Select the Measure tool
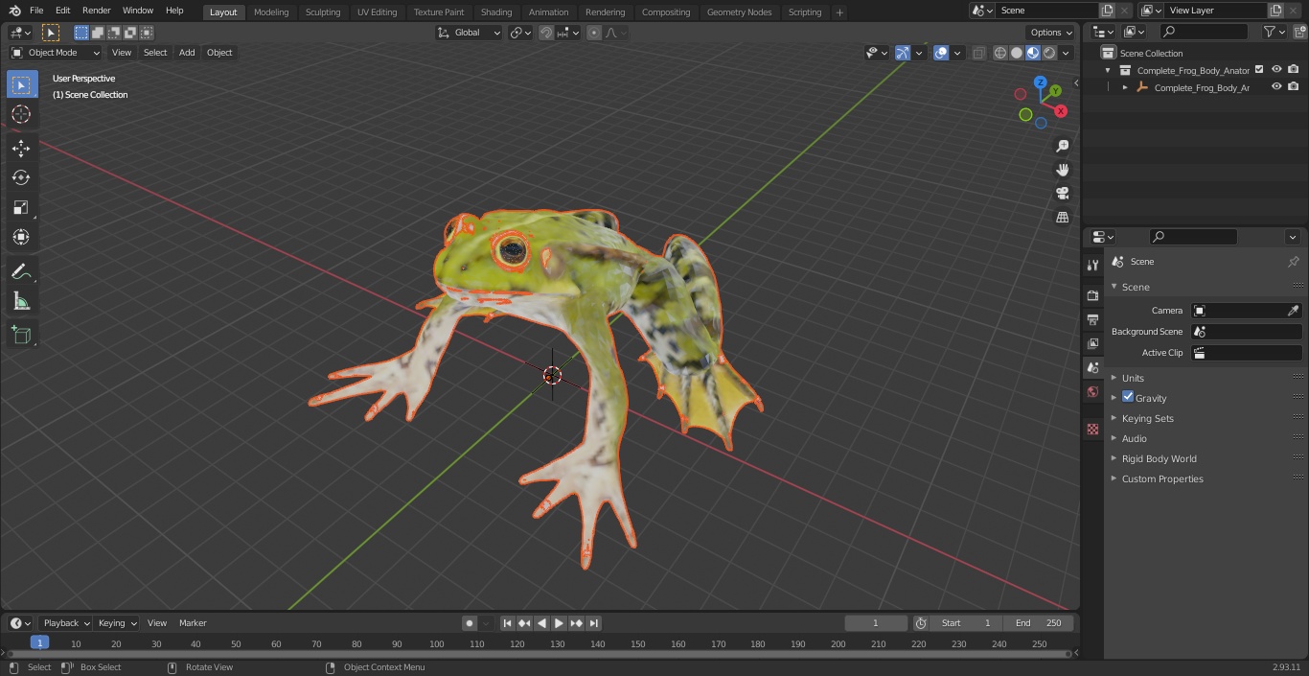Screen dimensions: 1309x676 point(21,302)
